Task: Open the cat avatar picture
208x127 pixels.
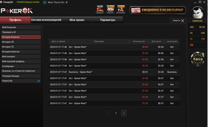Action: click(x=198, y=13)
